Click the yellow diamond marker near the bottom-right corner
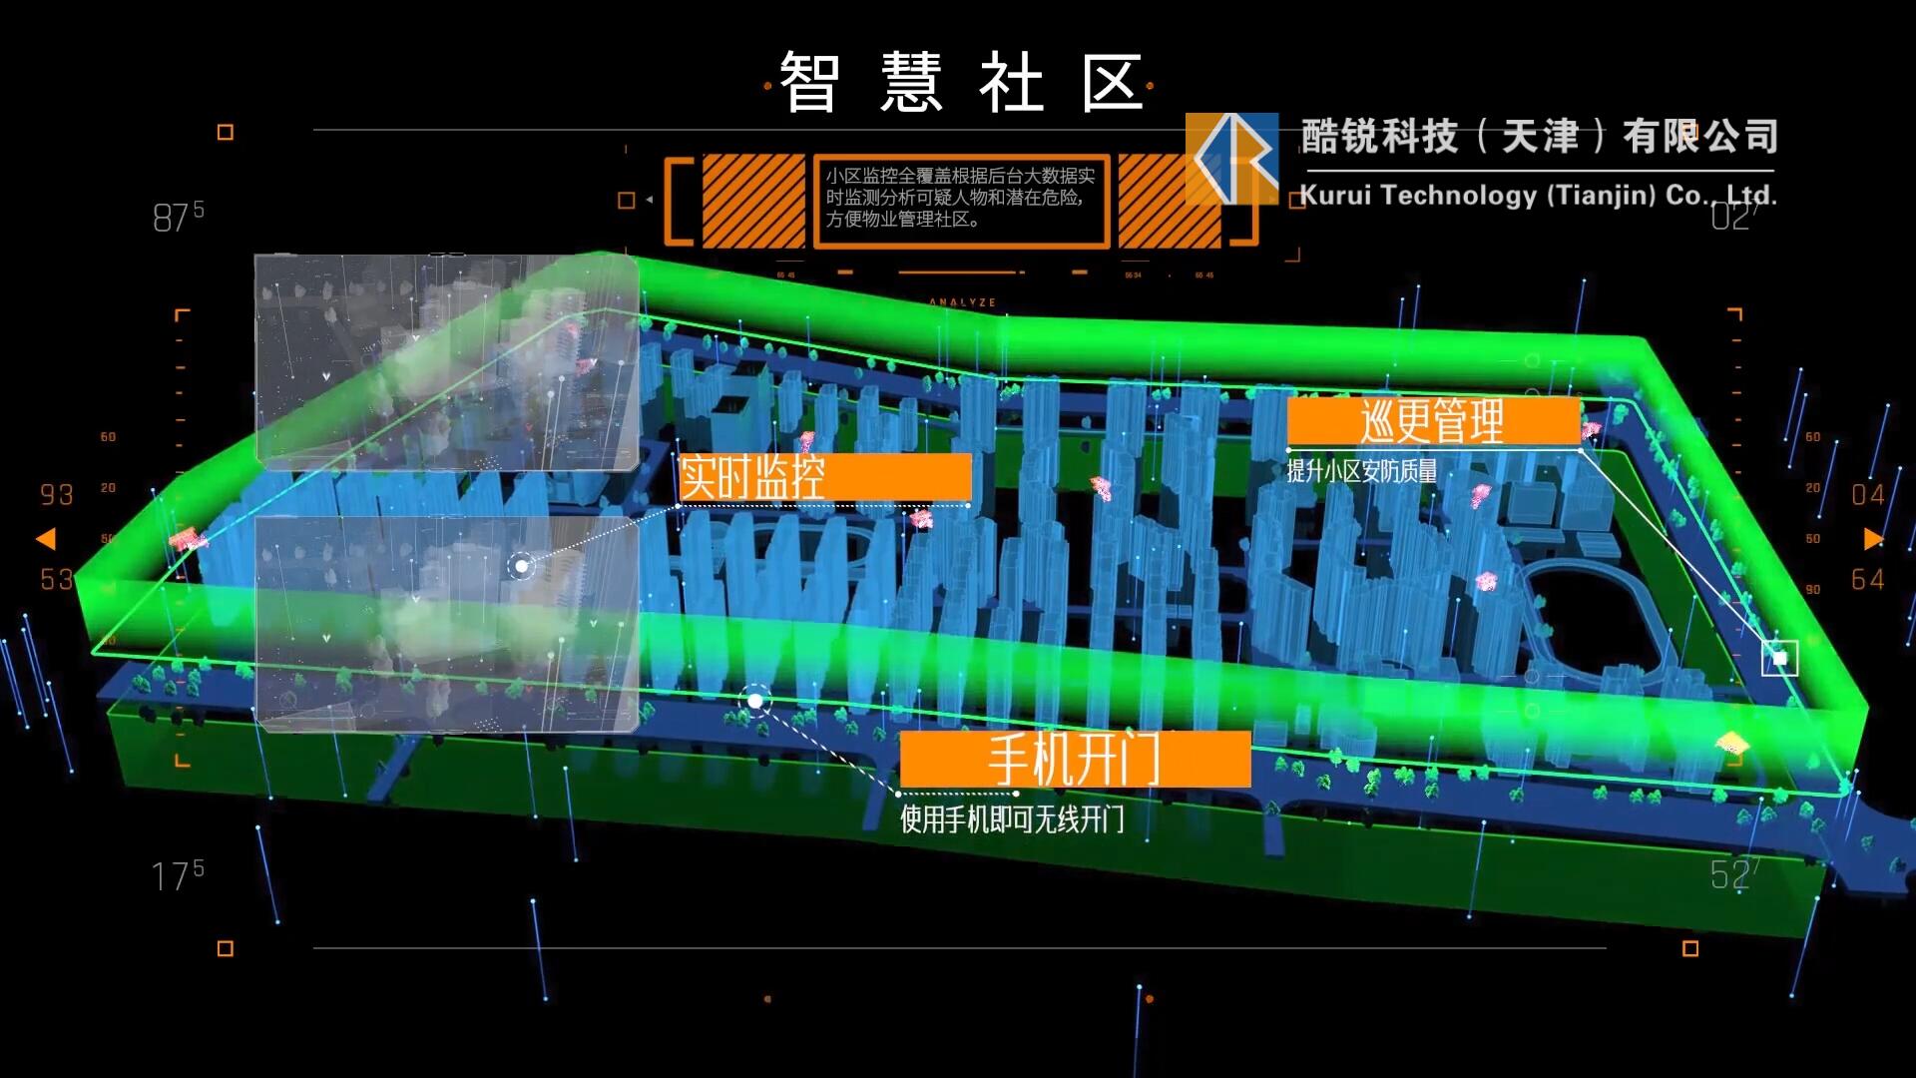The width and height of the screenshot is (1916, 1078). click(x=1731, y=744)
